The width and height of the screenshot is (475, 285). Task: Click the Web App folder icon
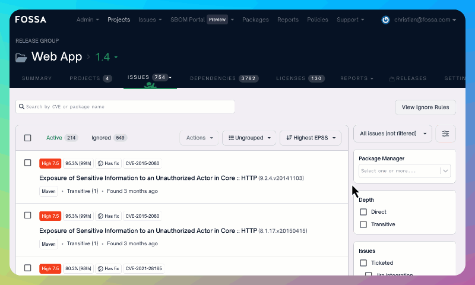click(x=21, y=57)
